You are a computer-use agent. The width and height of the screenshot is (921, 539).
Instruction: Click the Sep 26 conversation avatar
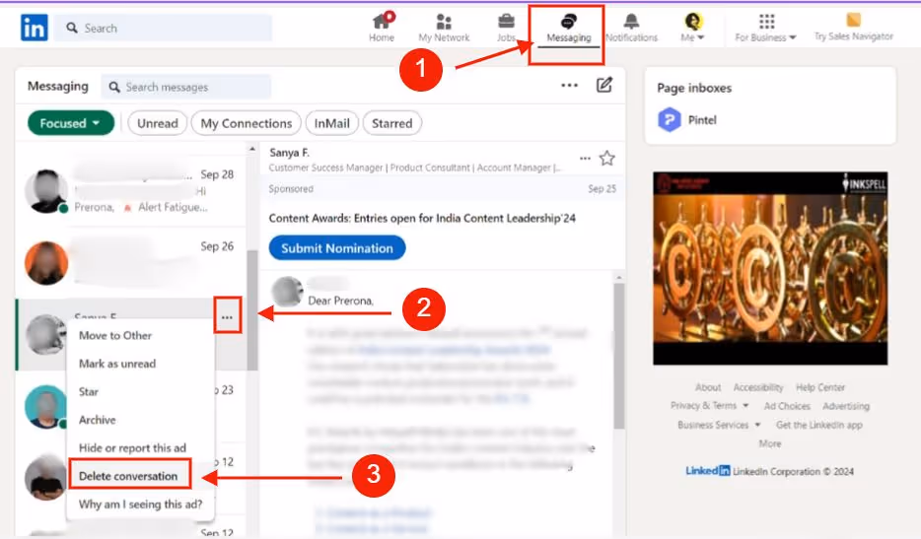tap(46, 263)
